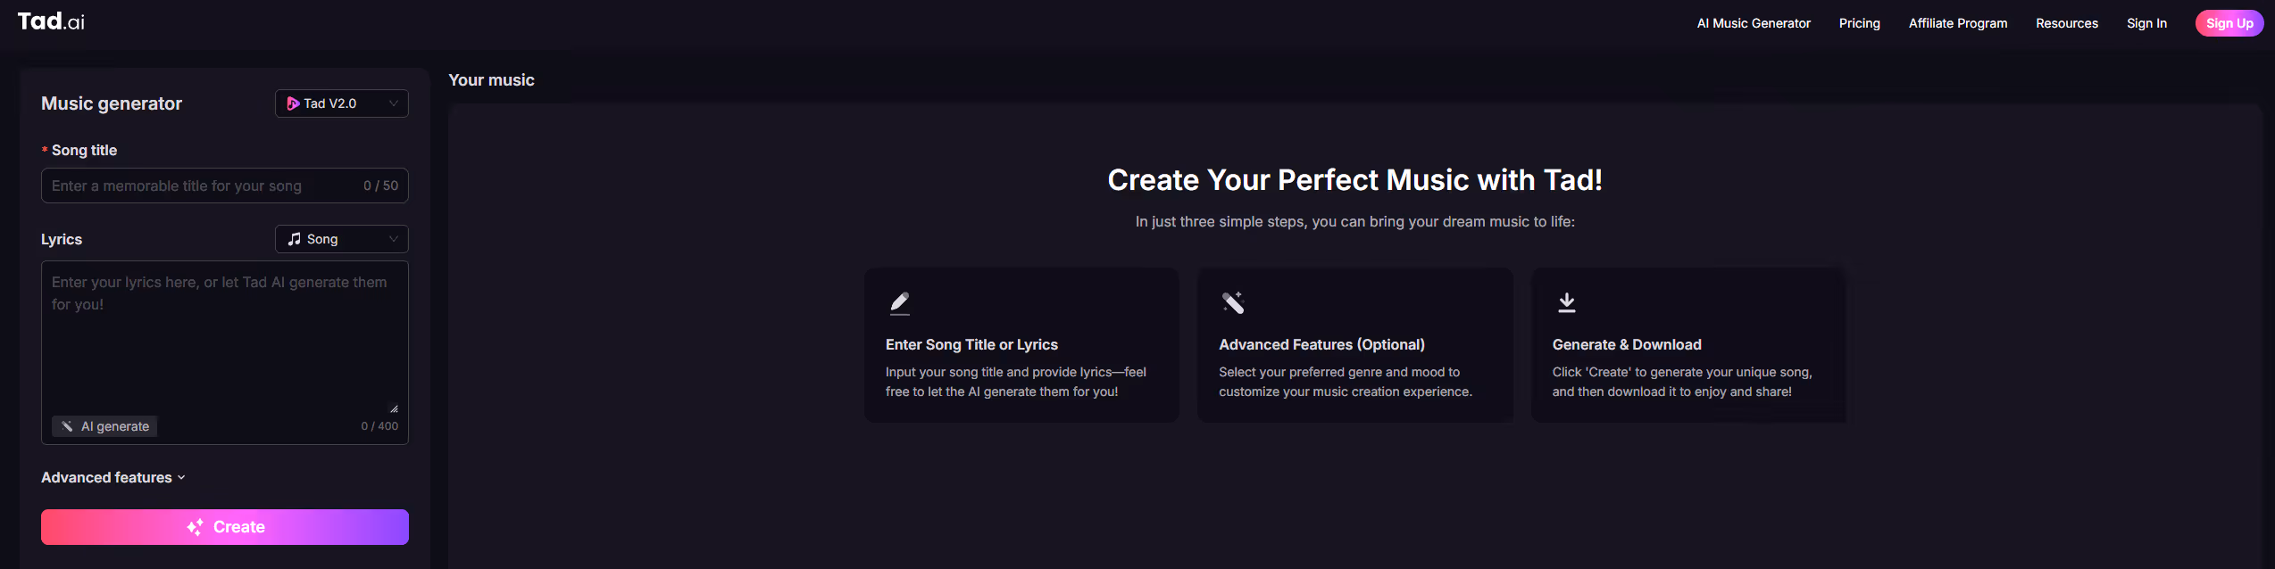Click the magic wand icon on Advanced Features card

[1233, 302]
